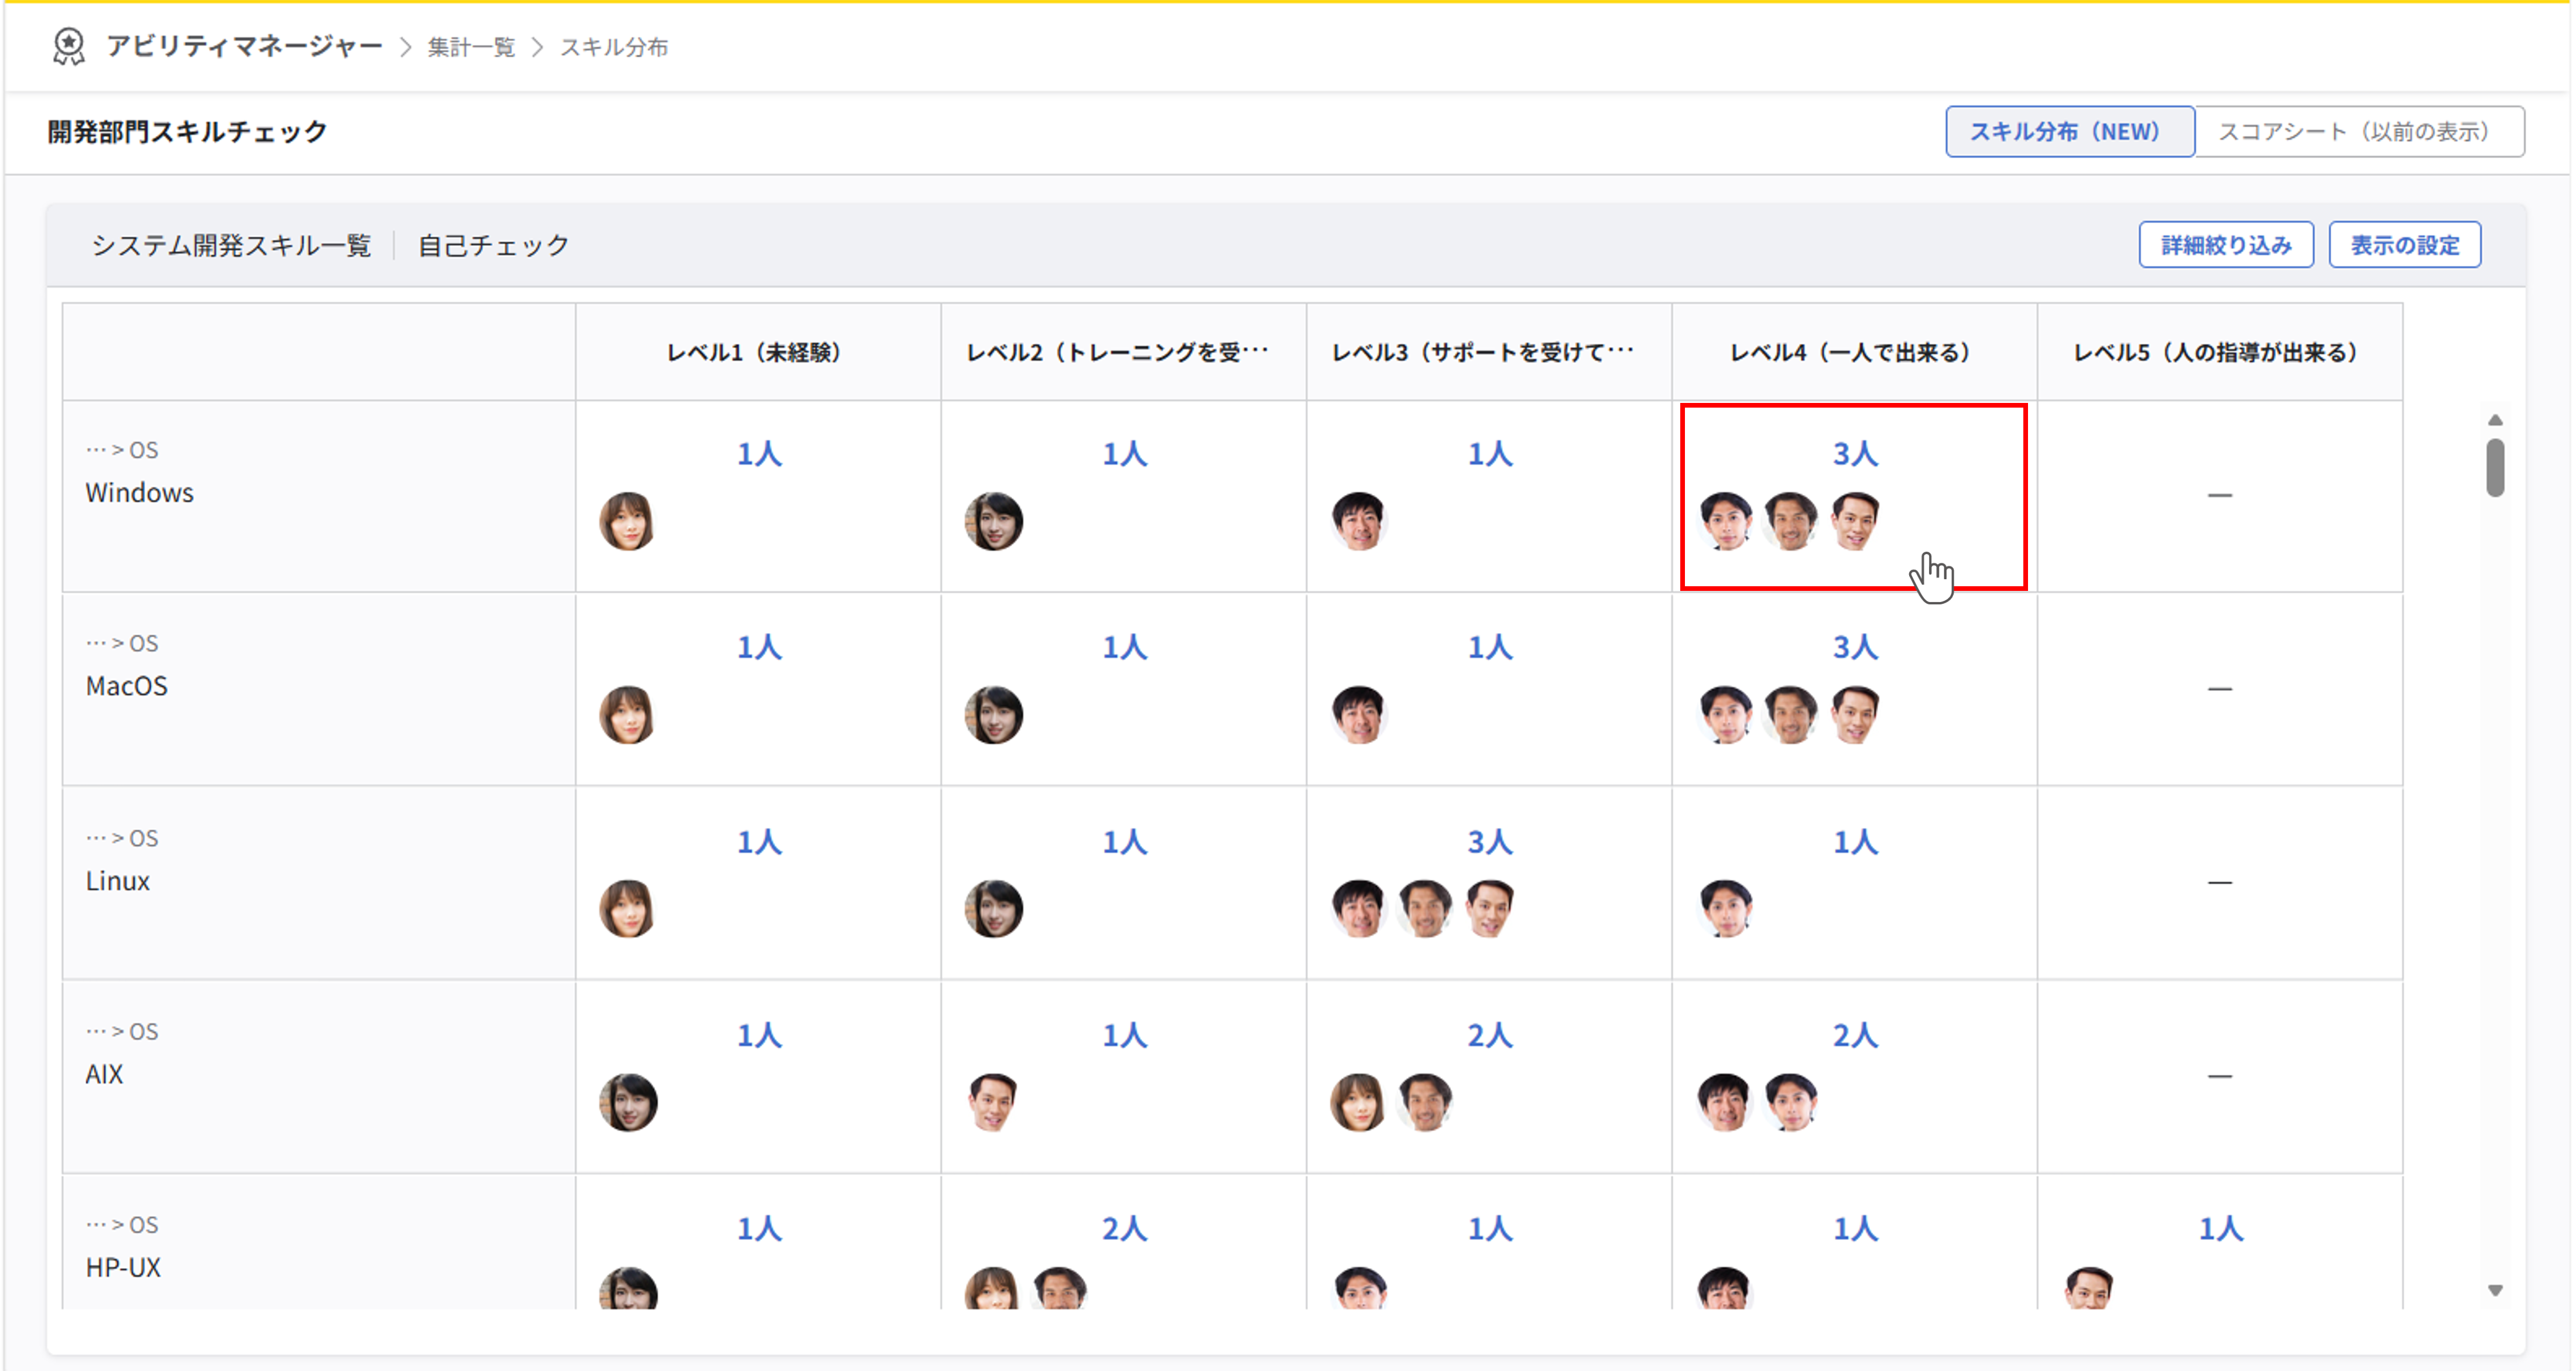
Task: Open Windows level 4 count 3人
Action: point(1855,454)
